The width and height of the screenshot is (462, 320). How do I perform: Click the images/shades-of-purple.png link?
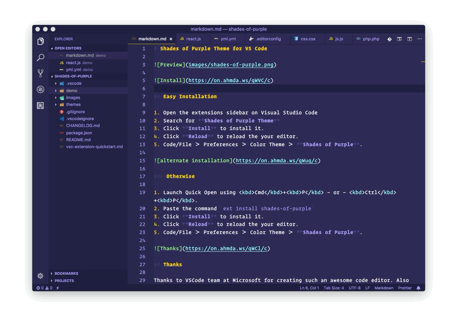coord(231,65)
